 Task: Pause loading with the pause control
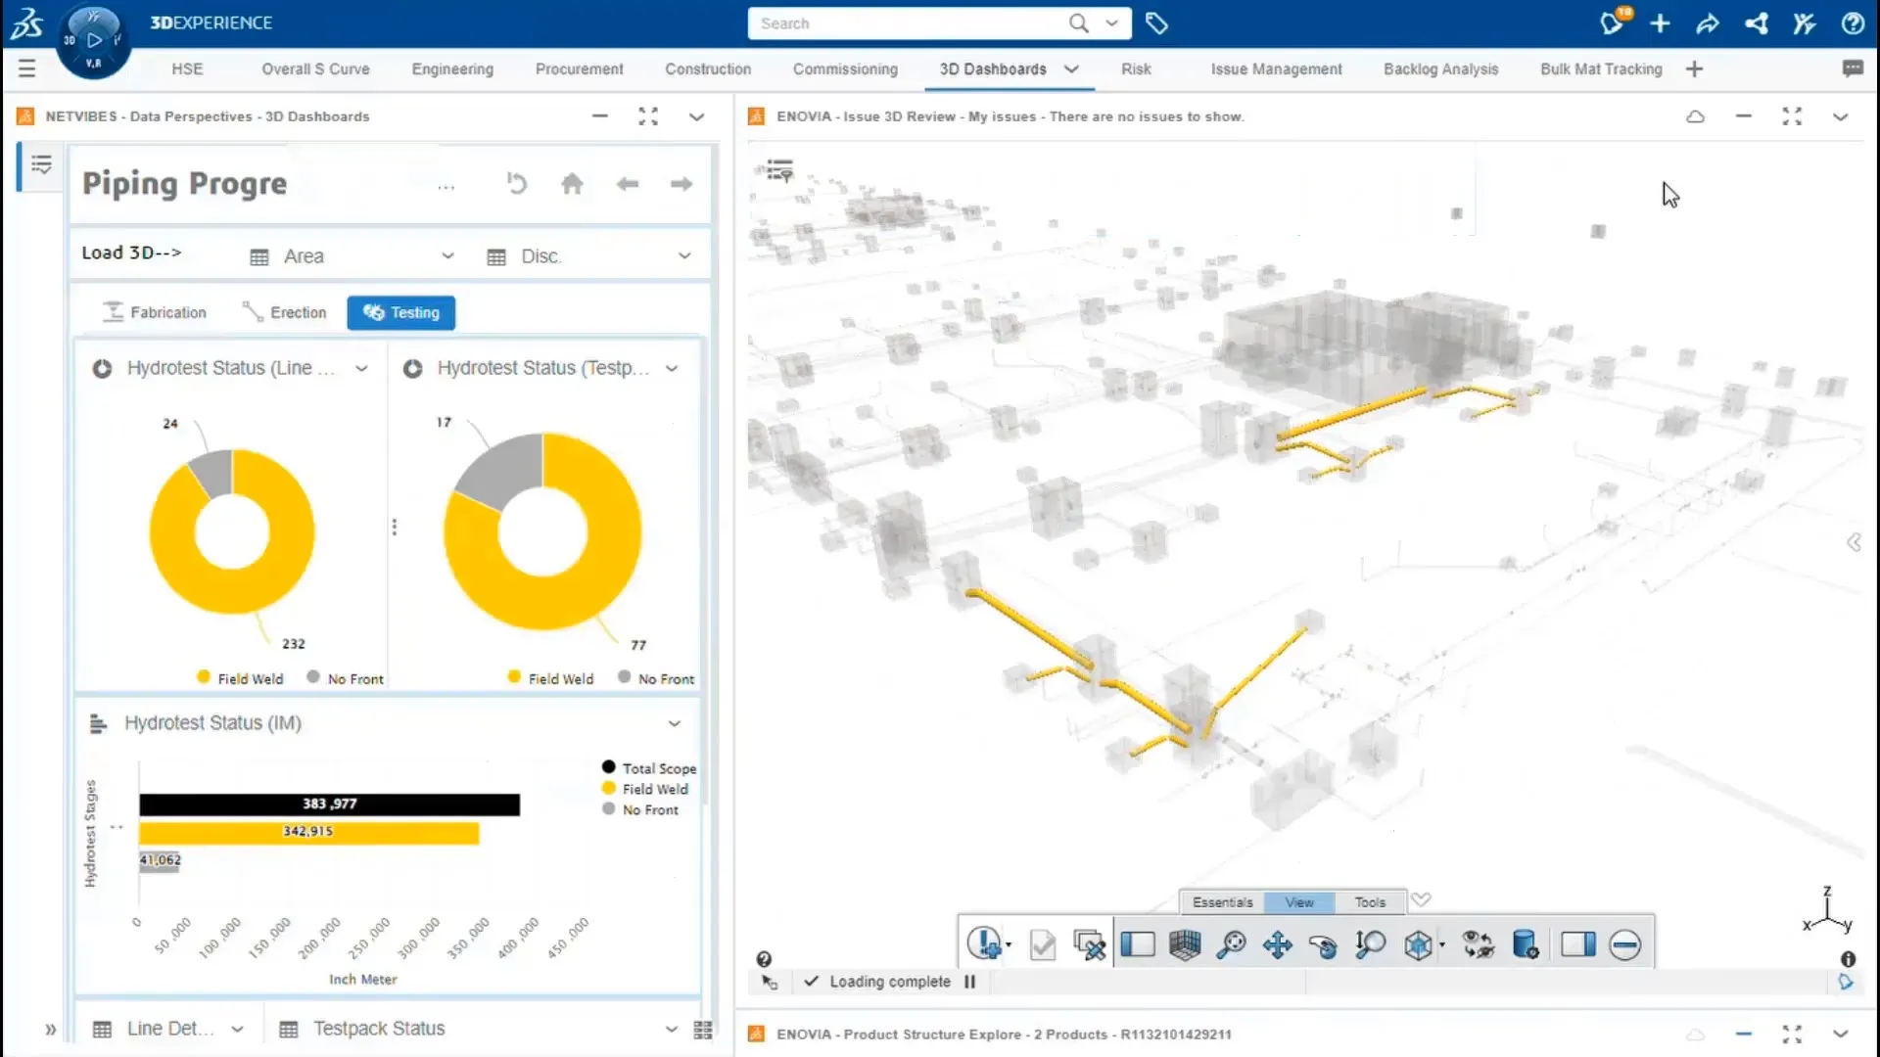(970, 982)
